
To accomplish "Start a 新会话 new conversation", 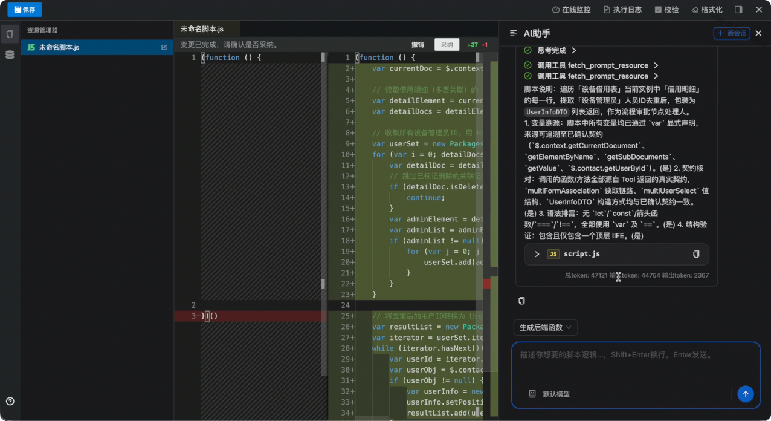I will pyautogui.click(x=731, y=33).
